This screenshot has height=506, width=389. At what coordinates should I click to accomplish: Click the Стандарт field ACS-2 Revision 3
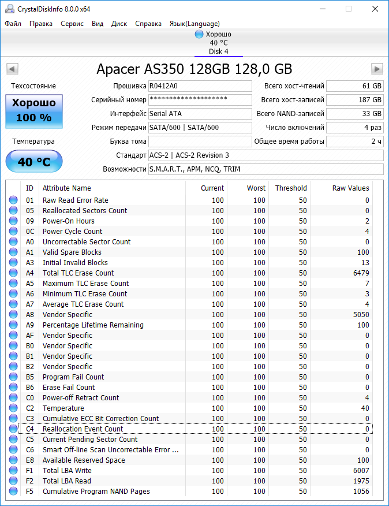(x=266, y=155)
